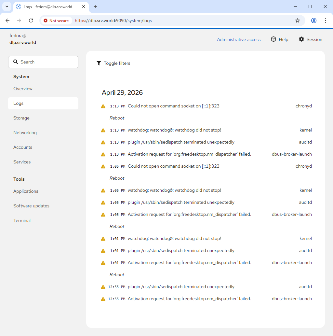Image resolution: width=333 pixels, height=336 pixels.
Task: Click the browser back arrow
Action: click(7, 21)
